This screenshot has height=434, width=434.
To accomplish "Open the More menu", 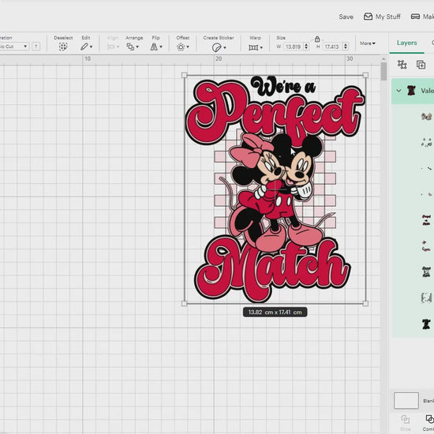I will (x=368, y=43).
